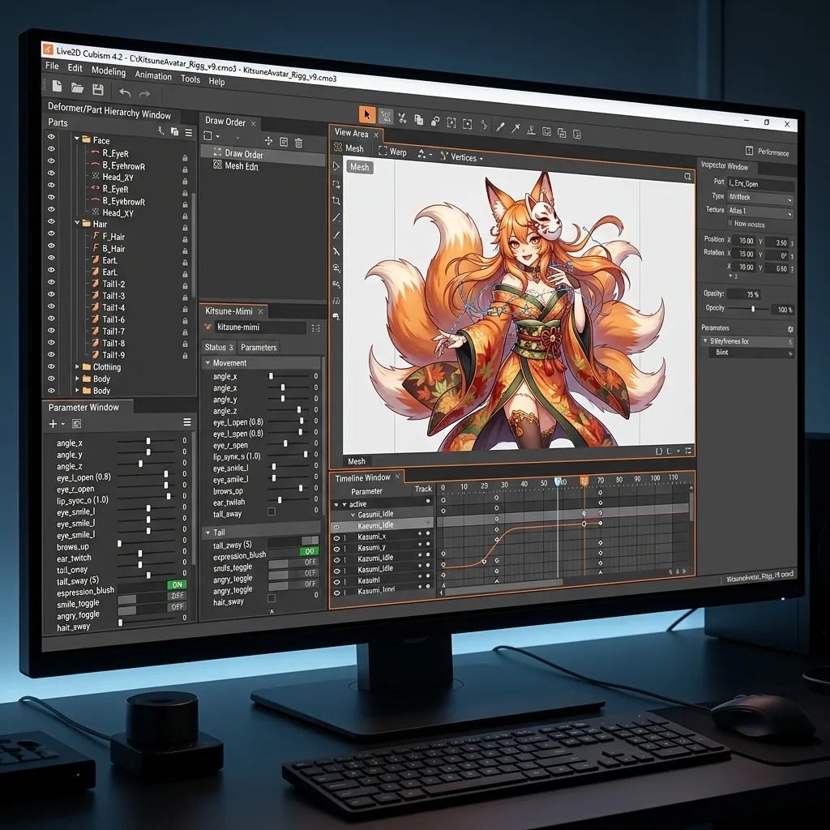Click the Mesh button at View Area top-left

point(359,167)
